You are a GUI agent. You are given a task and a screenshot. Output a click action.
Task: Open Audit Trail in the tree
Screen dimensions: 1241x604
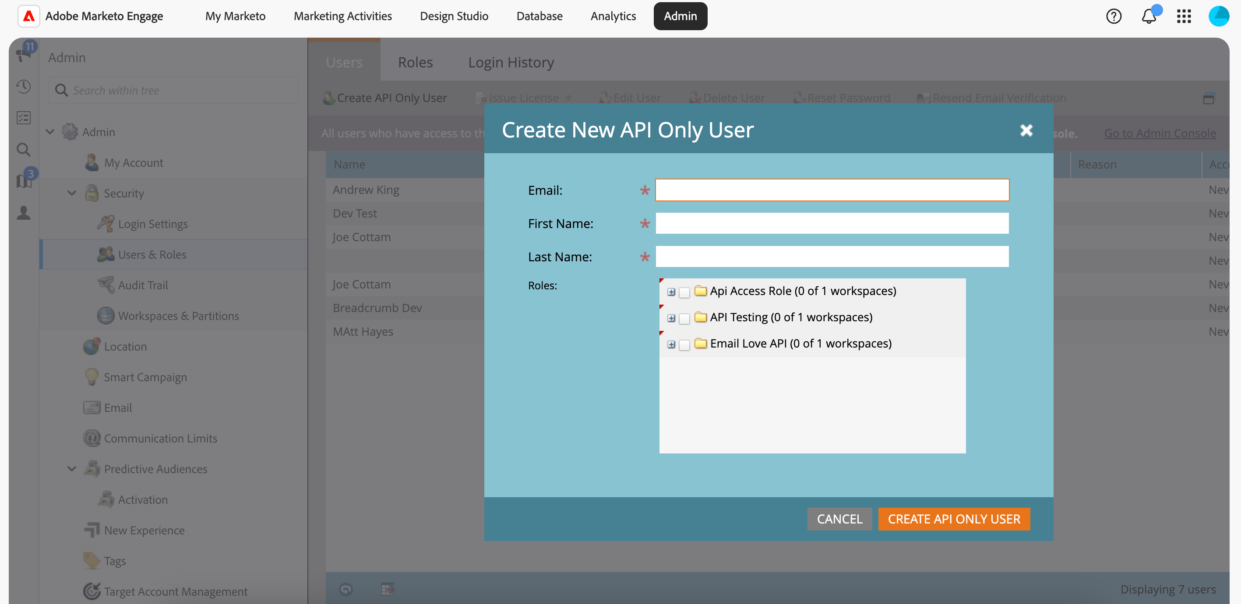(x=143, y=285)
